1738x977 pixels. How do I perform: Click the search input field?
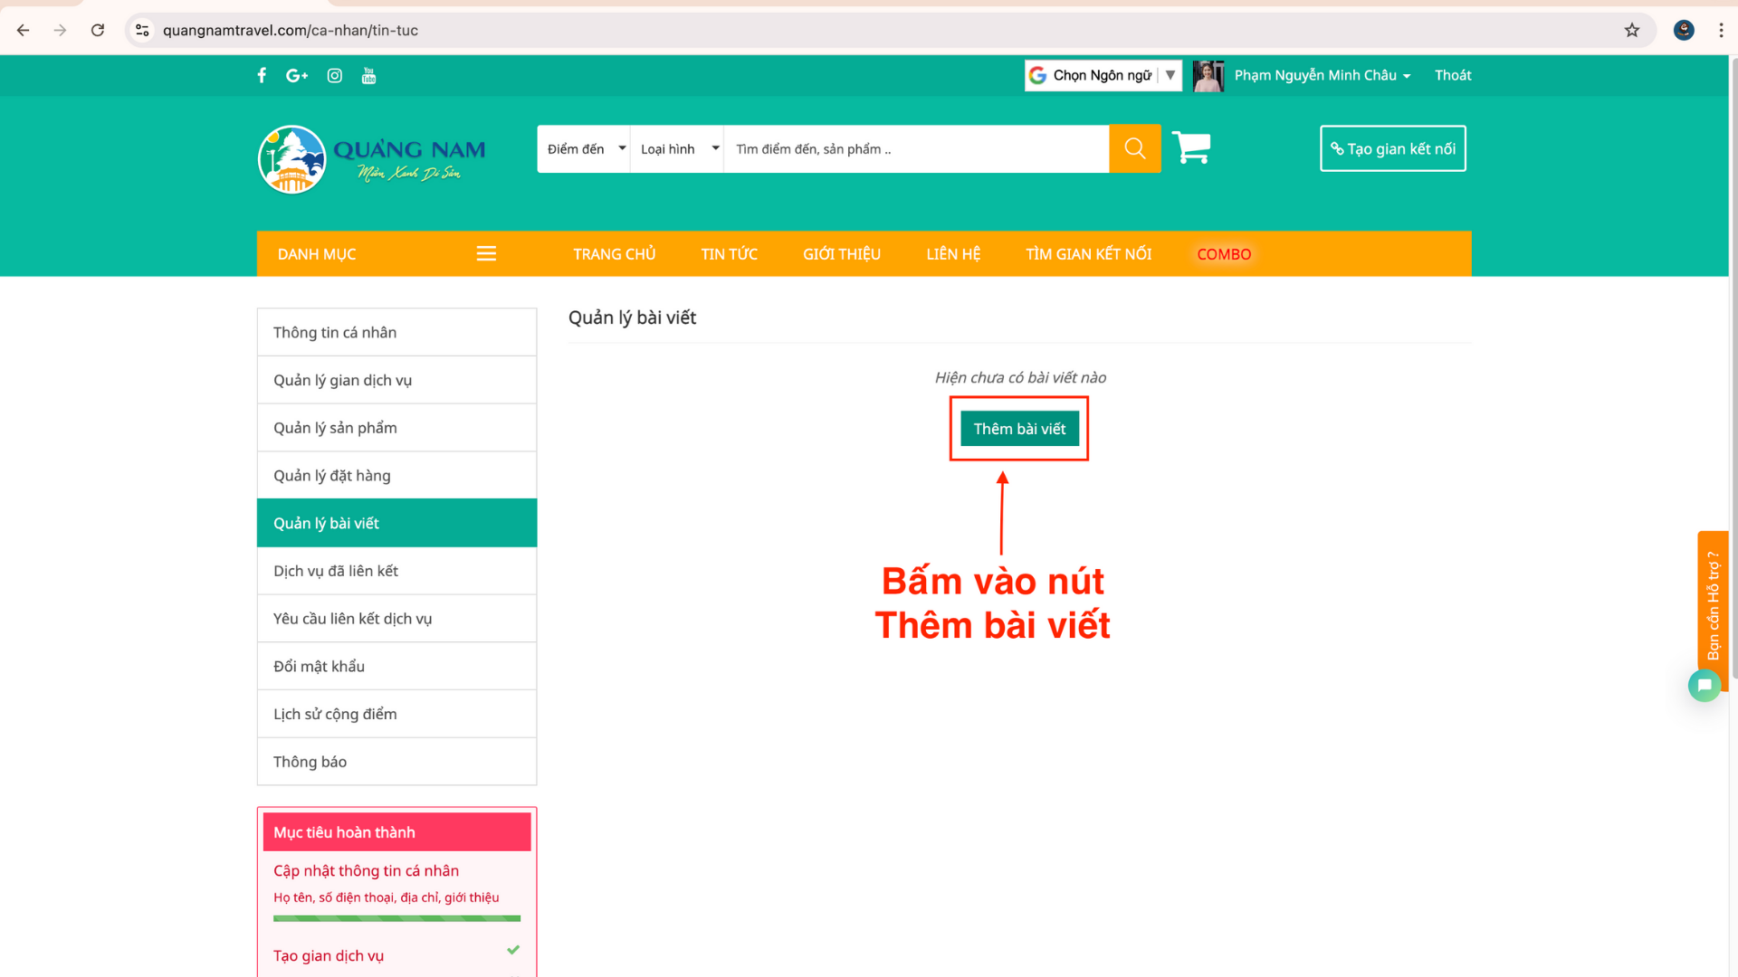[914, 149]
